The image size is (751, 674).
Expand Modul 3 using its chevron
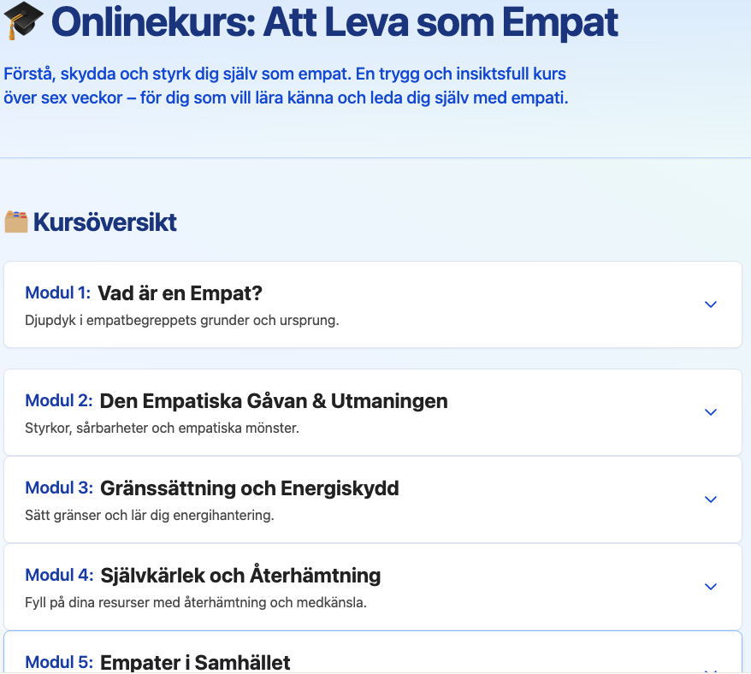[711, 500]
